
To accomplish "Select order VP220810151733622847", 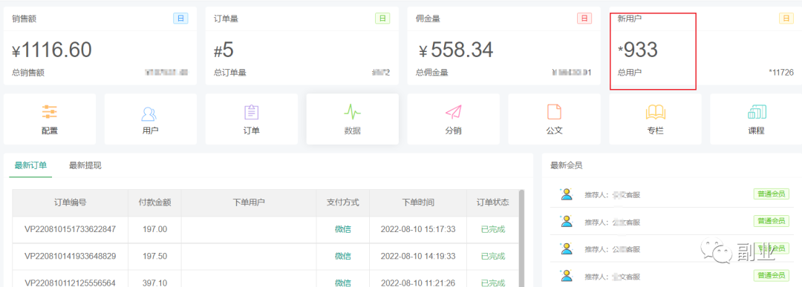I will click(71, 229).
